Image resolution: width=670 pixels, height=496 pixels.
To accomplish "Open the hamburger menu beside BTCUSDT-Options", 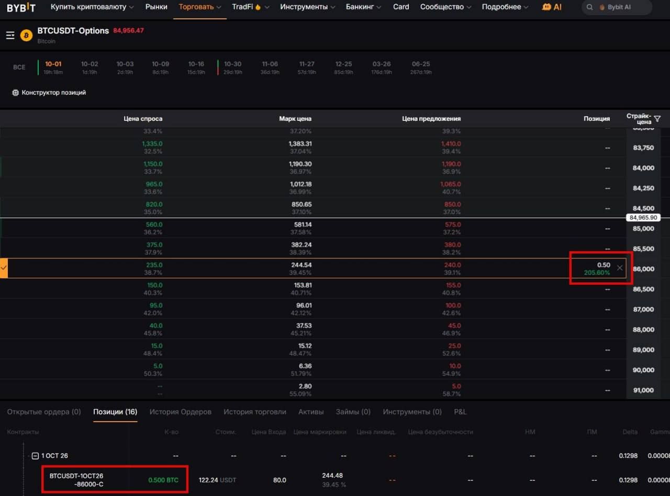I will [x=10, y=35].
